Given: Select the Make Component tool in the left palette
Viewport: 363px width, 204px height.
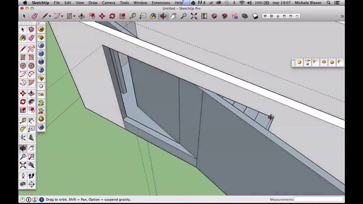Looking at the screenshot, I should [31, 29].
